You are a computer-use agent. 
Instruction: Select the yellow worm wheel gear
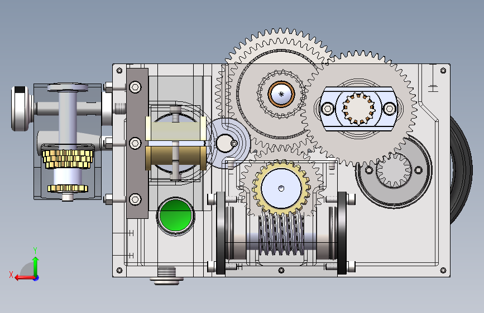pyautogui.click(x=281, y=188)
